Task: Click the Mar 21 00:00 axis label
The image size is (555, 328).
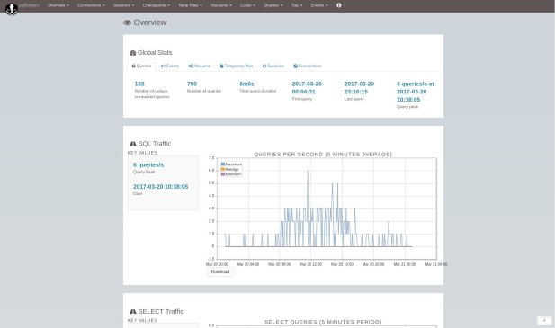Action: pos(405,264)
